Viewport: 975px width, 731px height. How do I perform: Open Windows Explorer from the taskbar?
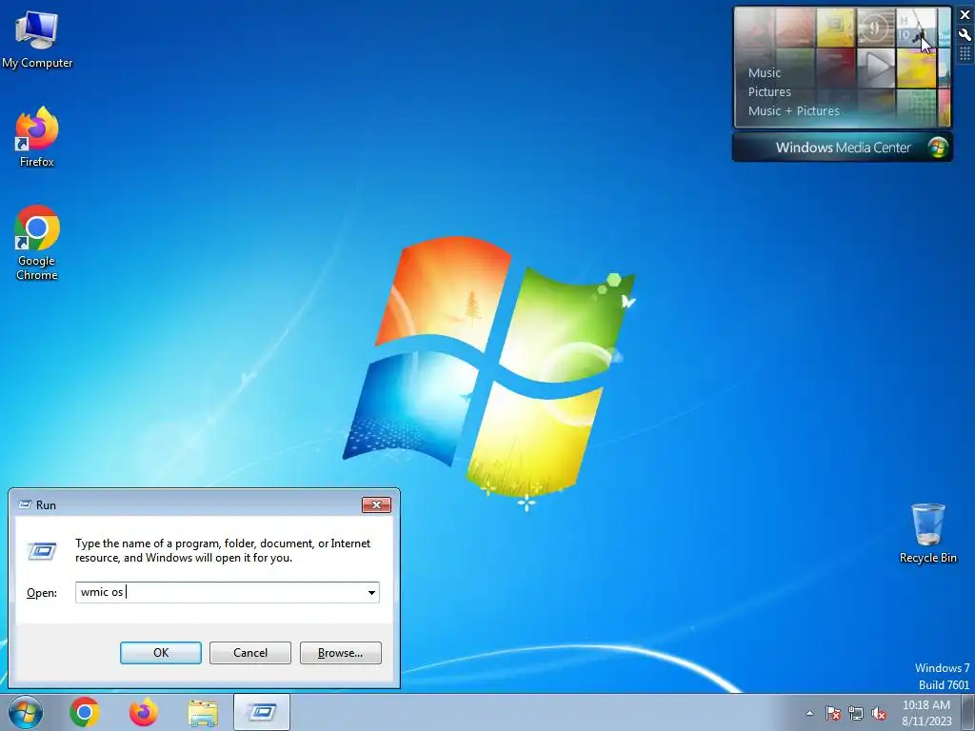tap(203, 713)
